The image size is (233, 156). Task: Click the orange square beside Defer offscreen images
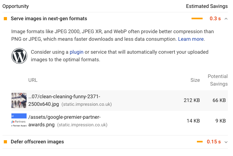pyautogui.click(x=5, y=142)
